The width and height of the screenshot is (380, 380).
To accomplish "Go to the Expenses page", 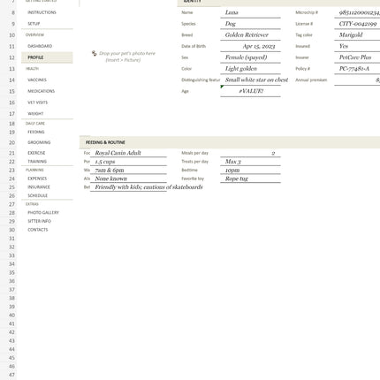I will point(37,179).
